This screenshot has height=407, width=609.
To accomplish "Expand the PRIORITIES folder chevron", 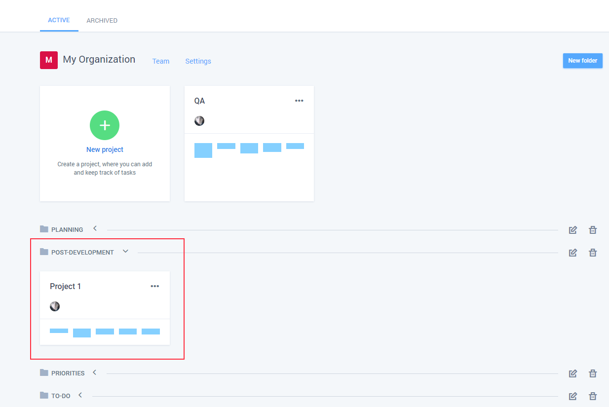I will coord(95,372).
